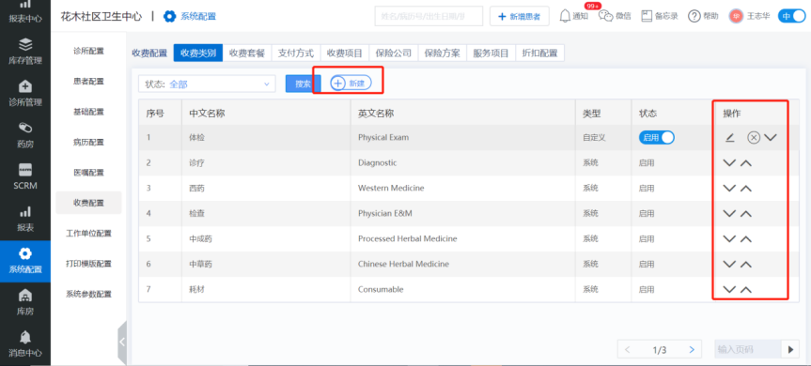
Task: Switch to 收费项目 tab
Action: coord(345,53)
